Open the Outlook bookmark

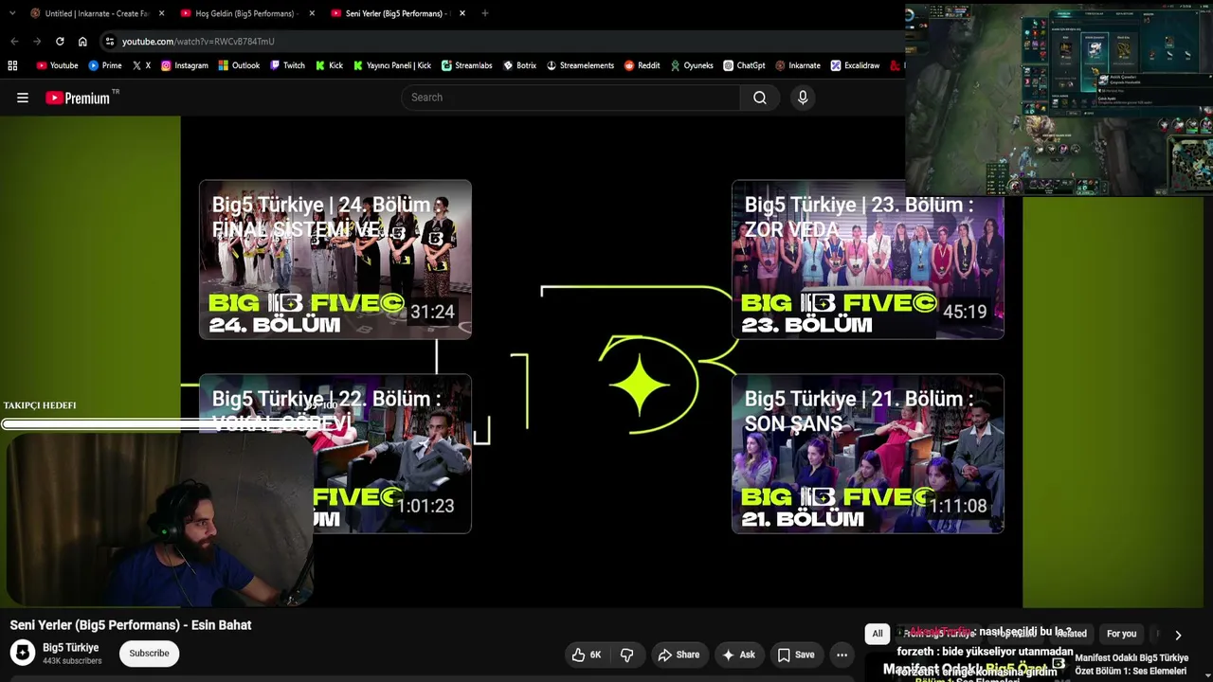(239, 65)
